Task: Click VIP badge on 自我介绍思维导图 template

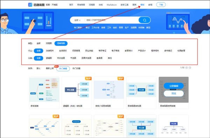Action: click(x=121, y=78)
